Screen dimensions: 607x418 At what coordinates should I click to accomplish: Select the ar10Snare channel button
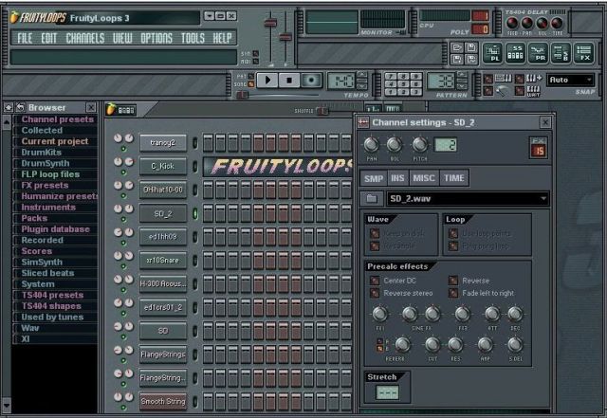point(163,261)
